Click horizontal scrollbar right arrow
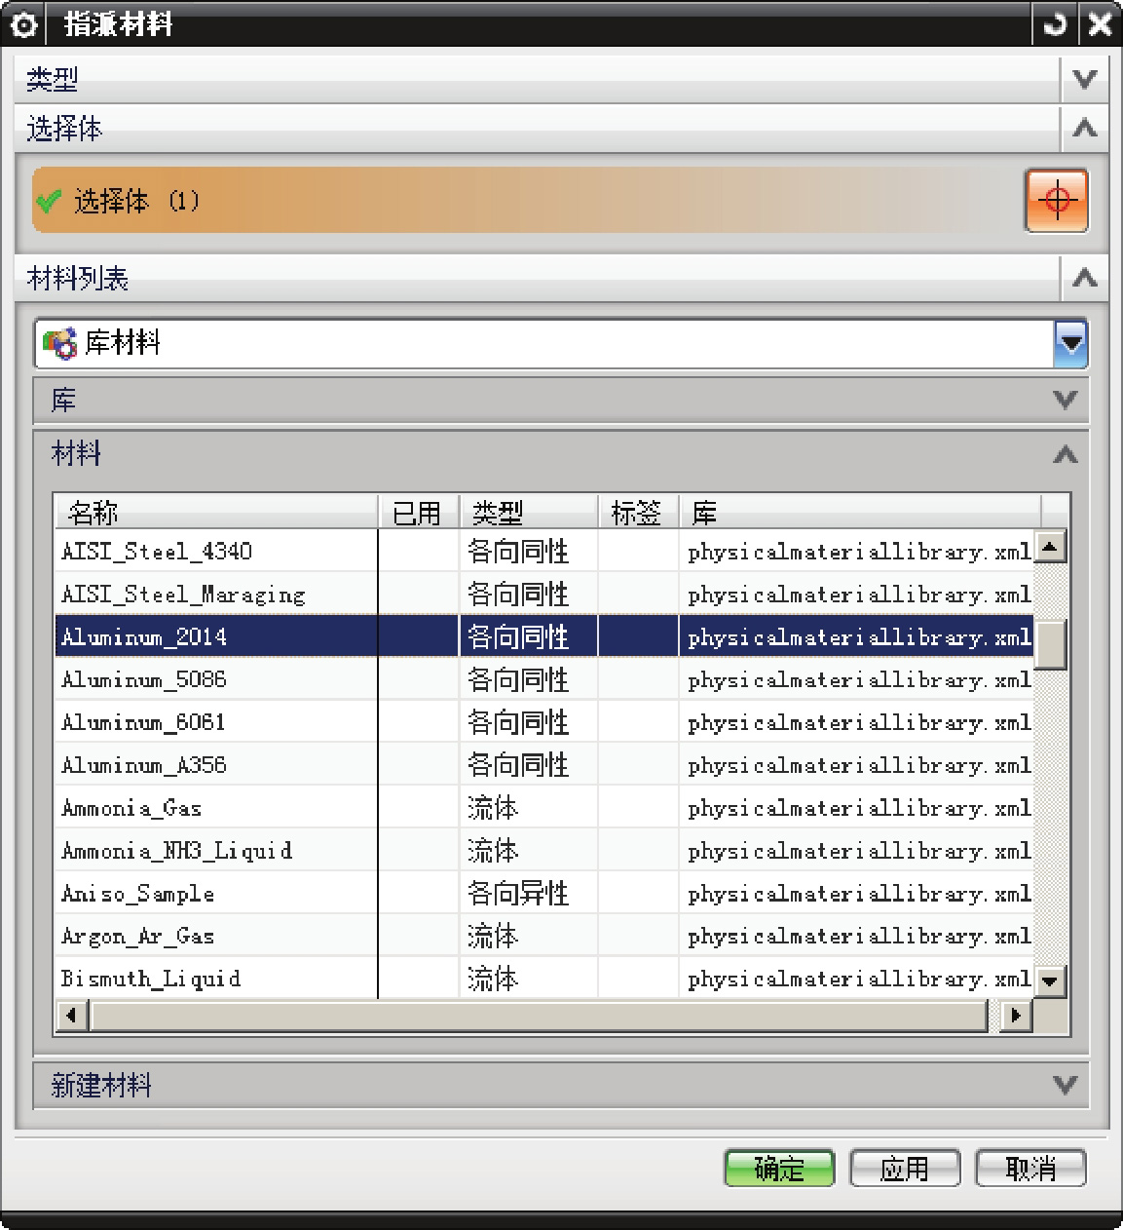This screenshot has height=1230, width=1123. coord(1017,1016)
